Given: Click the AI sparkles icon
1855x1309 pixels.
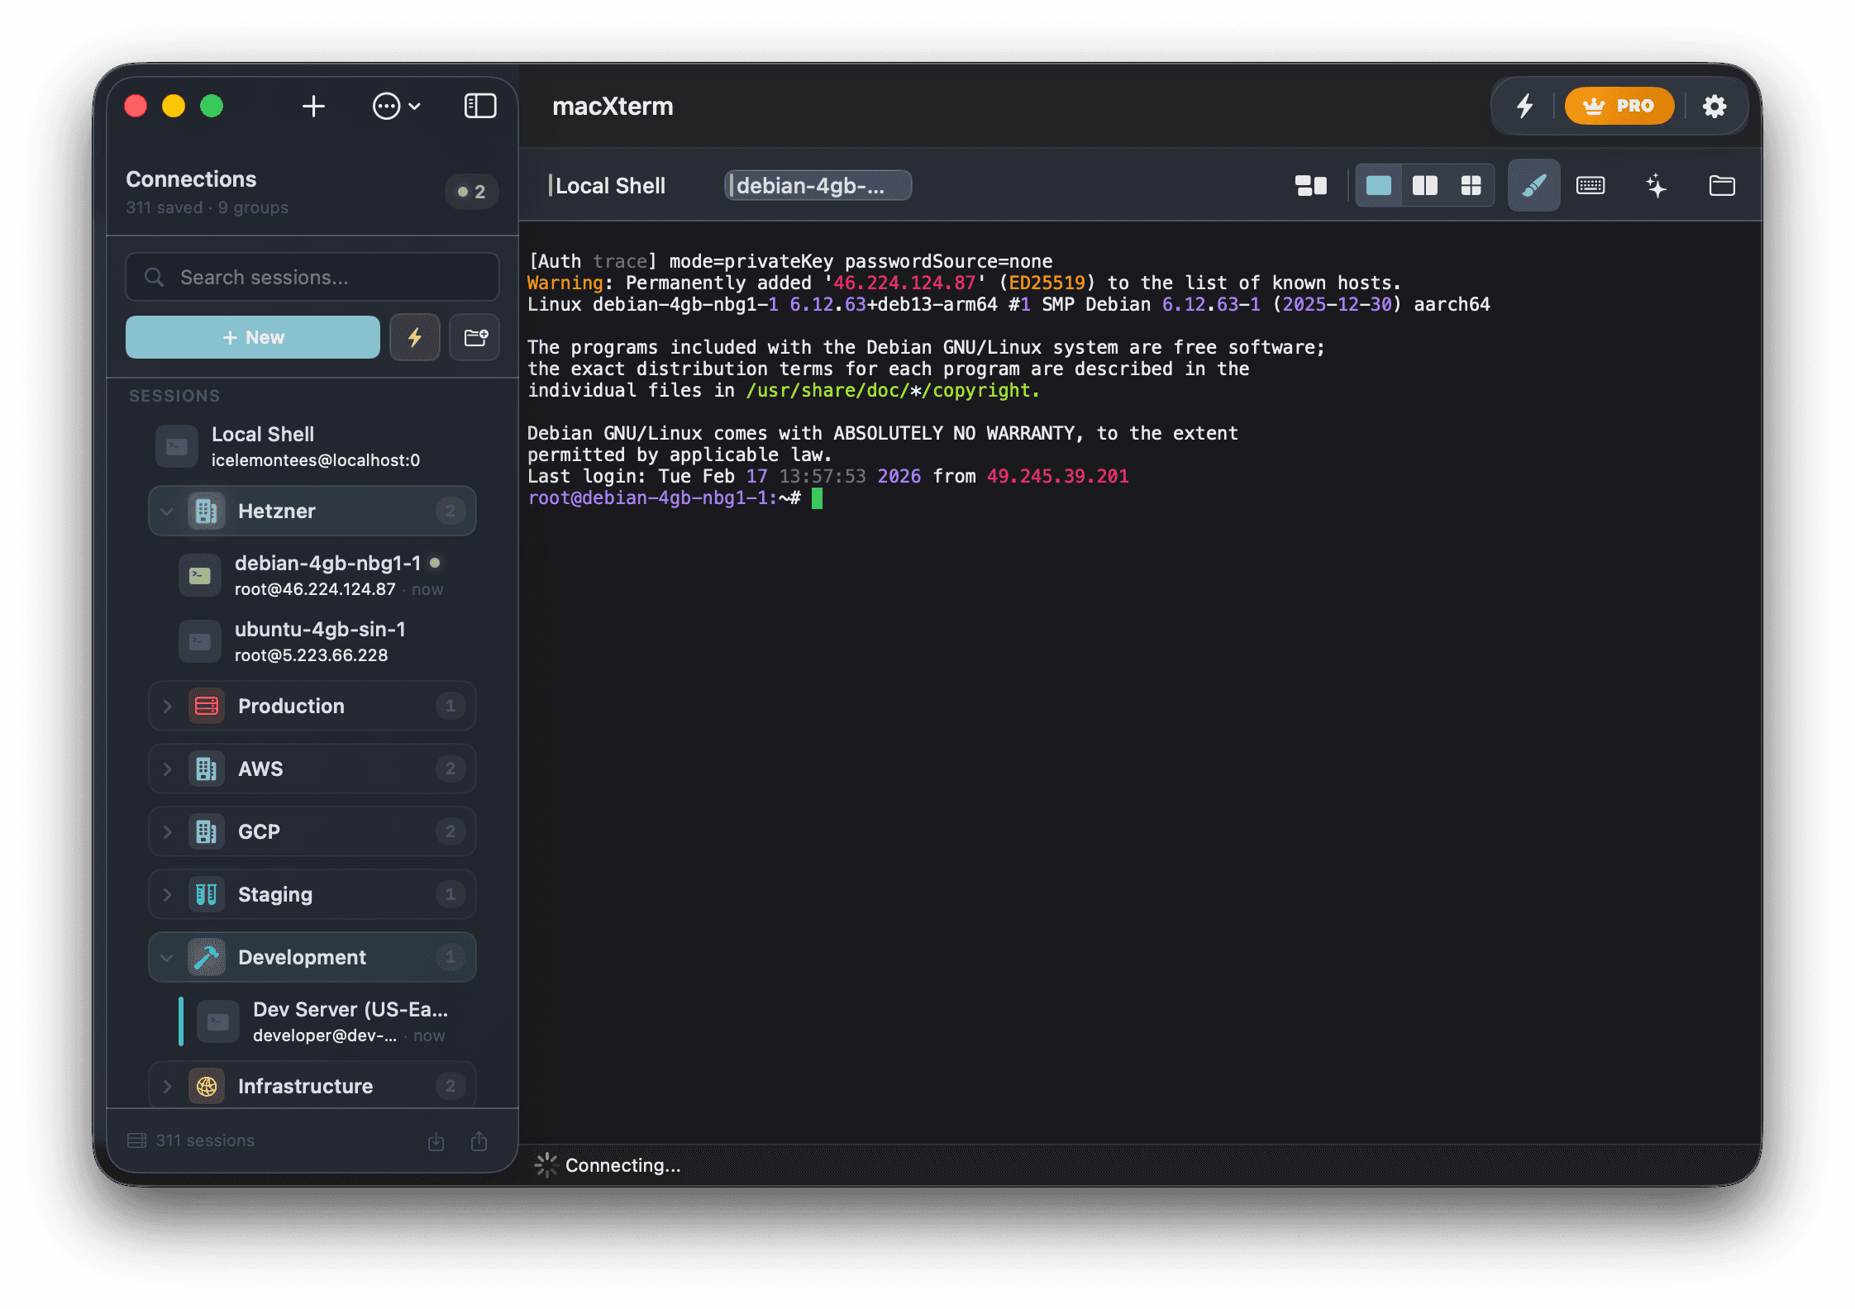Looking at the screenshot, I should tap(1656, 186).
